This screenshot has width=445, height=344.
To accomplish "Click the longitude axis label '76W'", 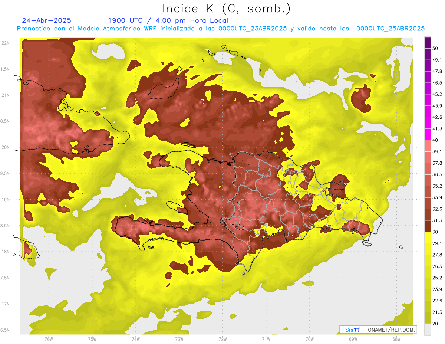I will point(49,340).
